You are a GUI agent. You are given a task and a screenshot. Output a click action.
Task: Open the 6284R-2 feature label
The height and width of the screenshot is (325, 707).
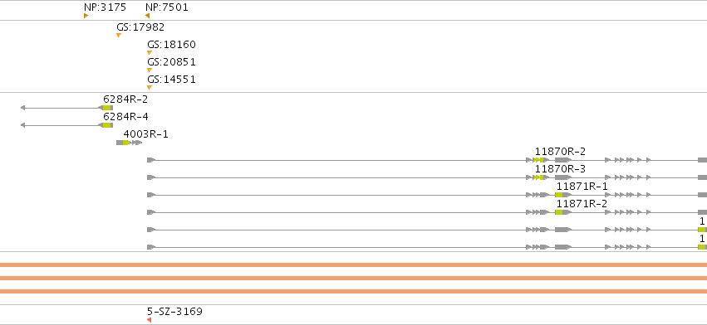tap(125, 99)
